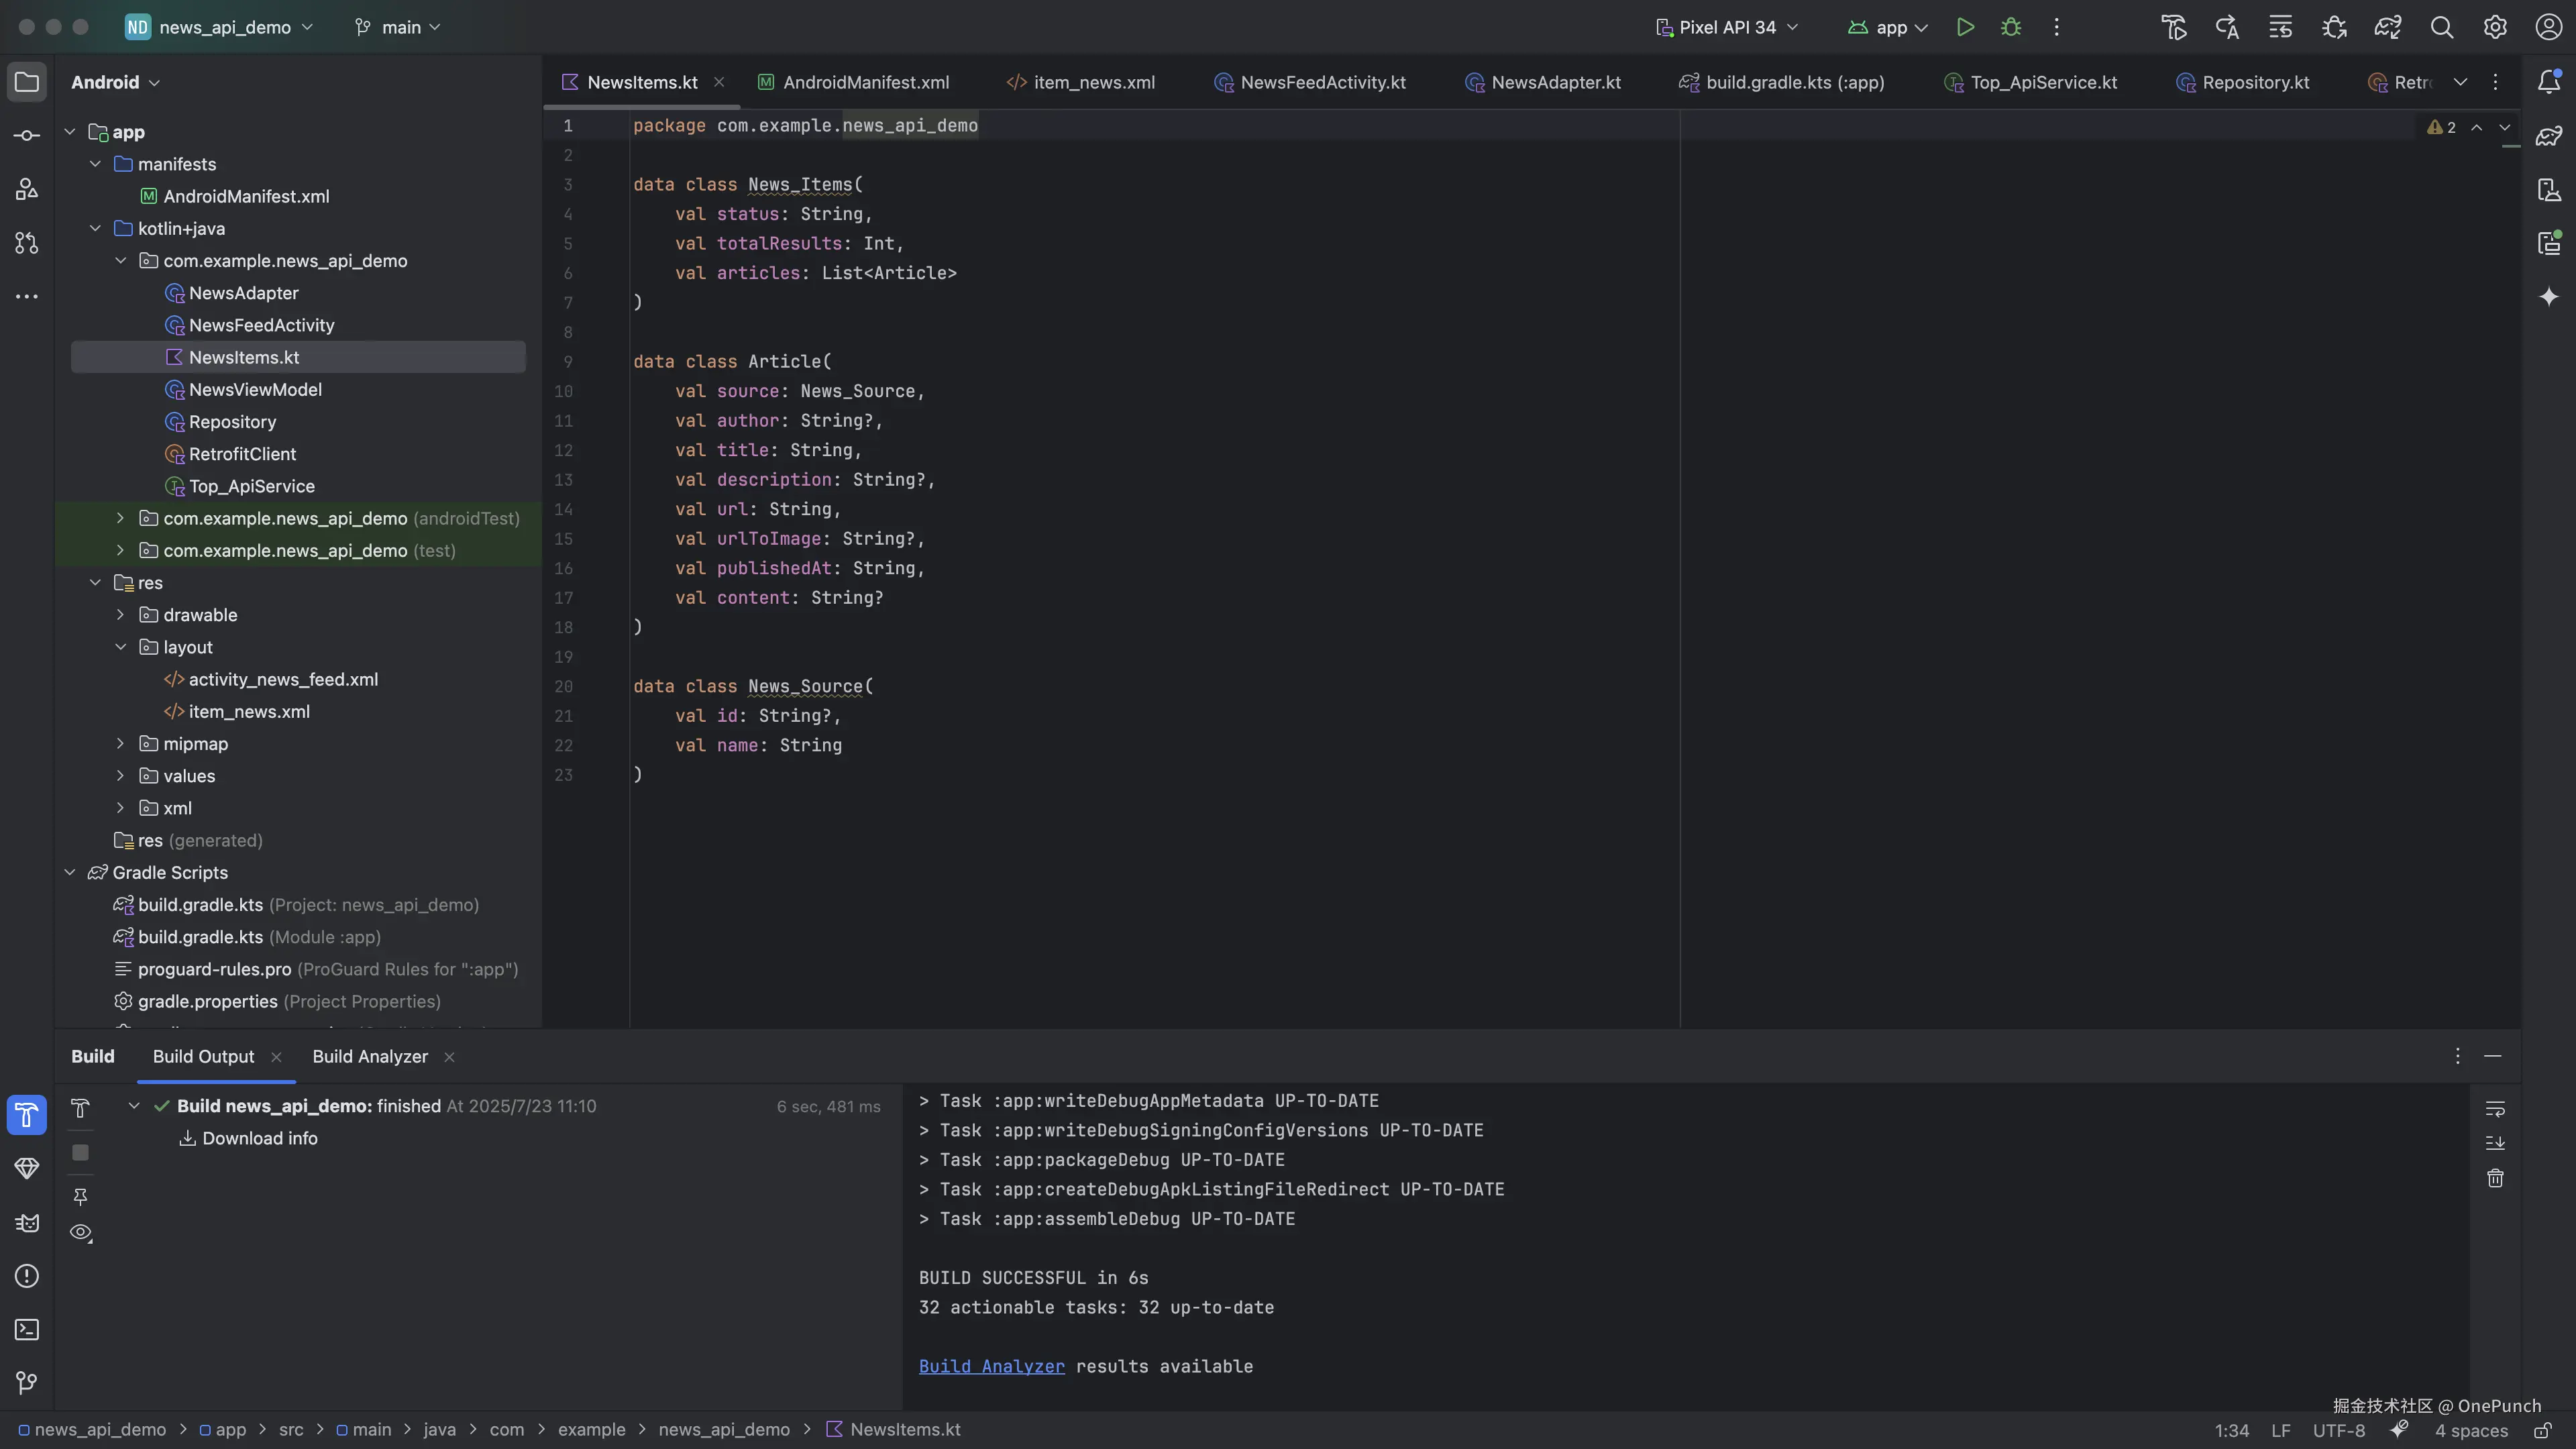
Task: Open the Search Everywhere magnifier
Action: (x=2441, y=27)
